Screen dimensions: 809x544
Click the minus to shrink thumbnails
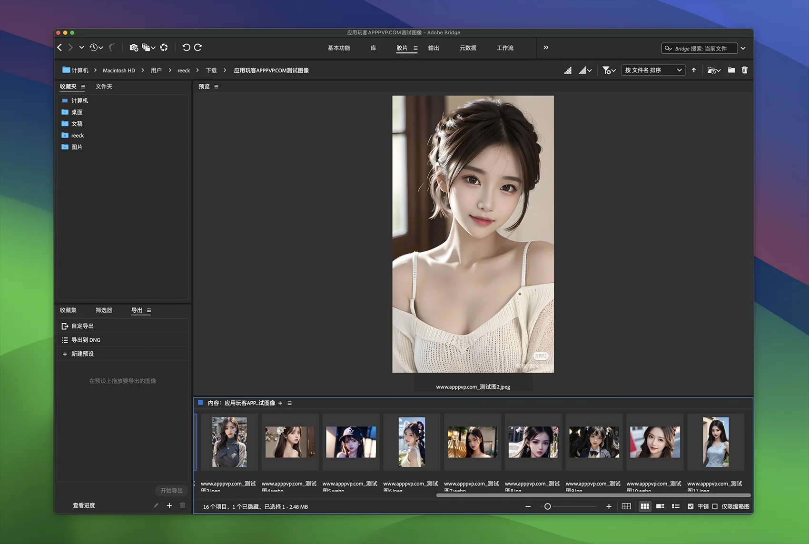point(528,506)
